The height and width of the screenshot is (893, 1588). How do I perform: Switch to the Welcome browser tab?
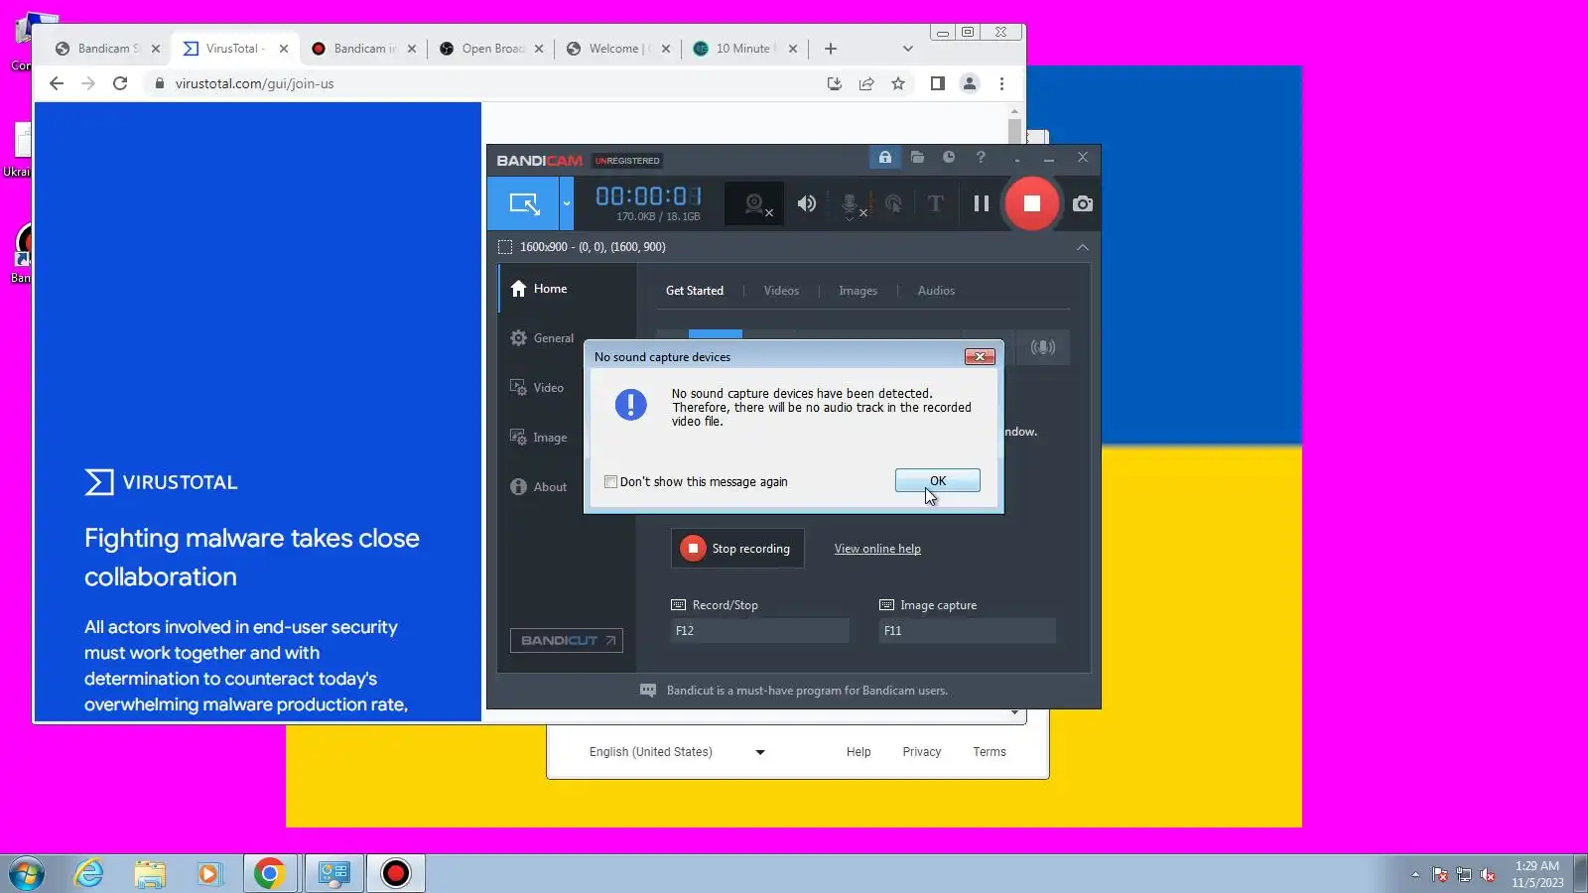pyautogui.click(x=619, y=49)
